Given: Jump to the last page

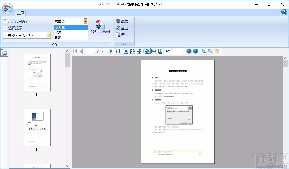Looking at the screenshot, I should (118, 51).
